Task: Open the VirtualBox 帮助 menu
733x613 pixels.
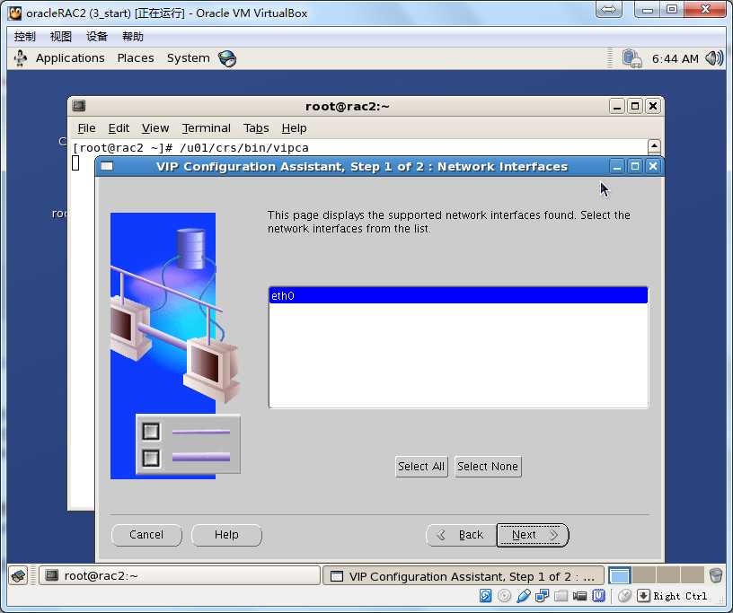Action: pos(133,37)
